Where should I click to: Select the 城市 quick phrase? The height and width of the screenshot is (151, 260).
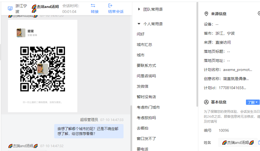pos(141,55)
